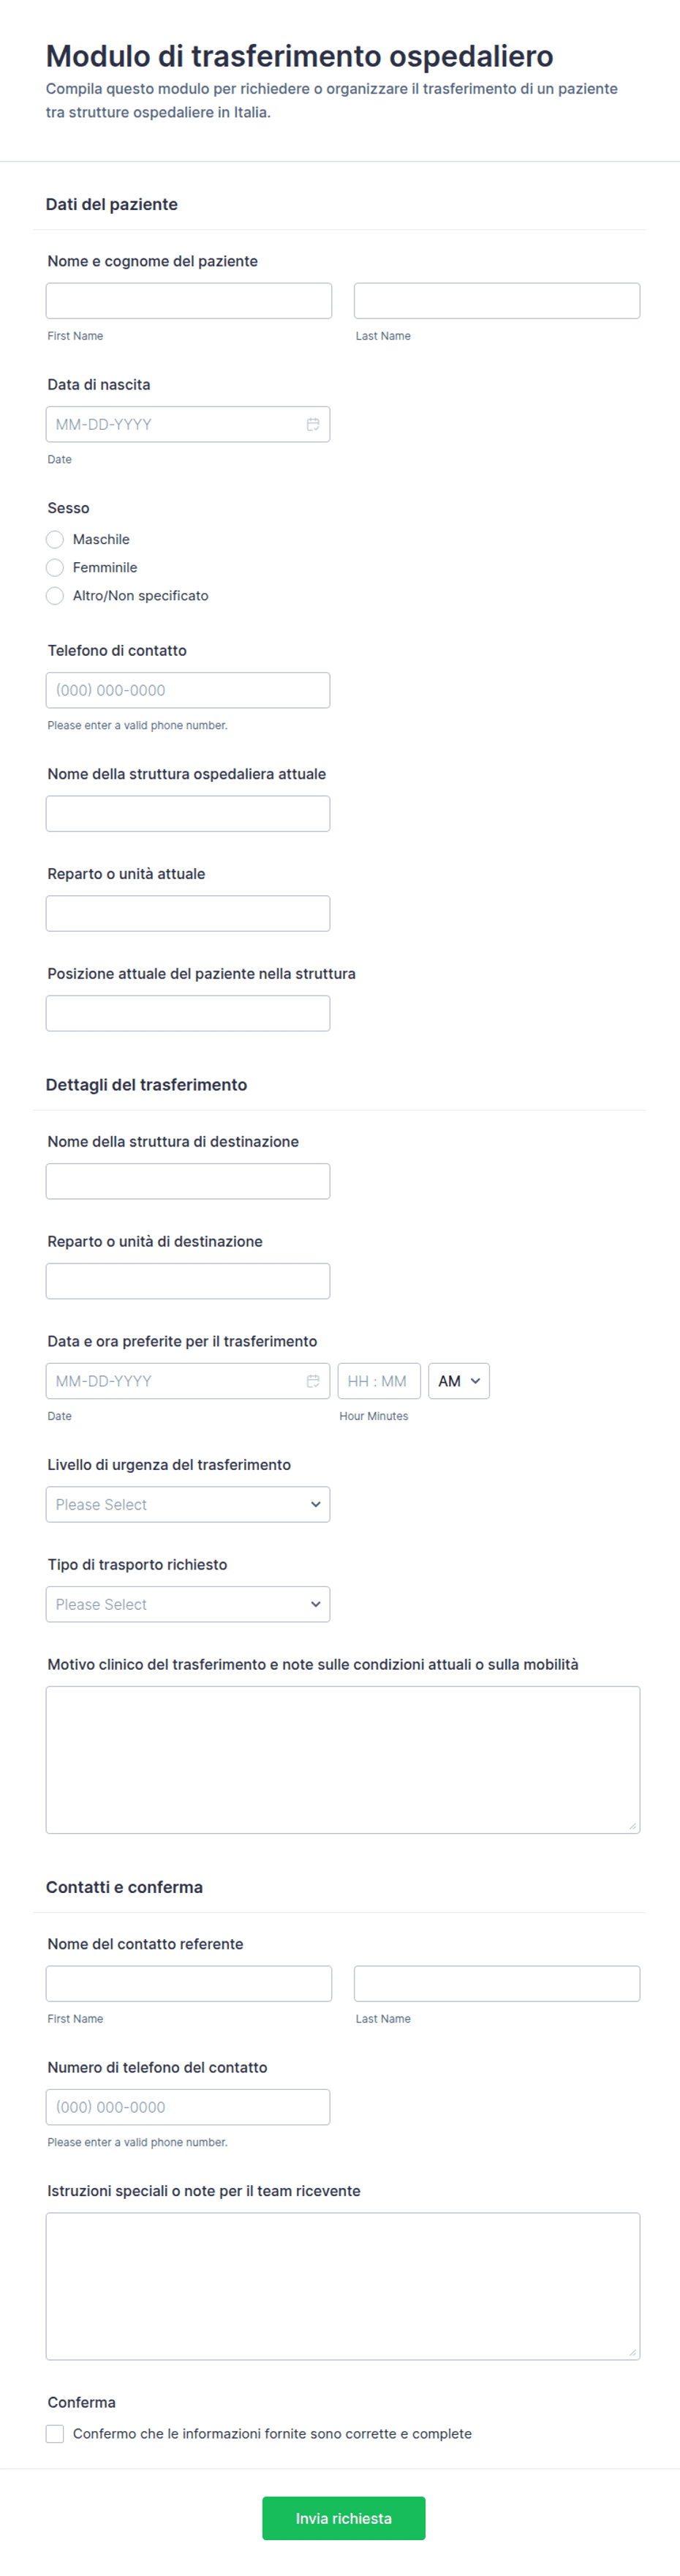680x2576 pixels.
Task: Select the Femminile radio option
Action: click(55, 567)
